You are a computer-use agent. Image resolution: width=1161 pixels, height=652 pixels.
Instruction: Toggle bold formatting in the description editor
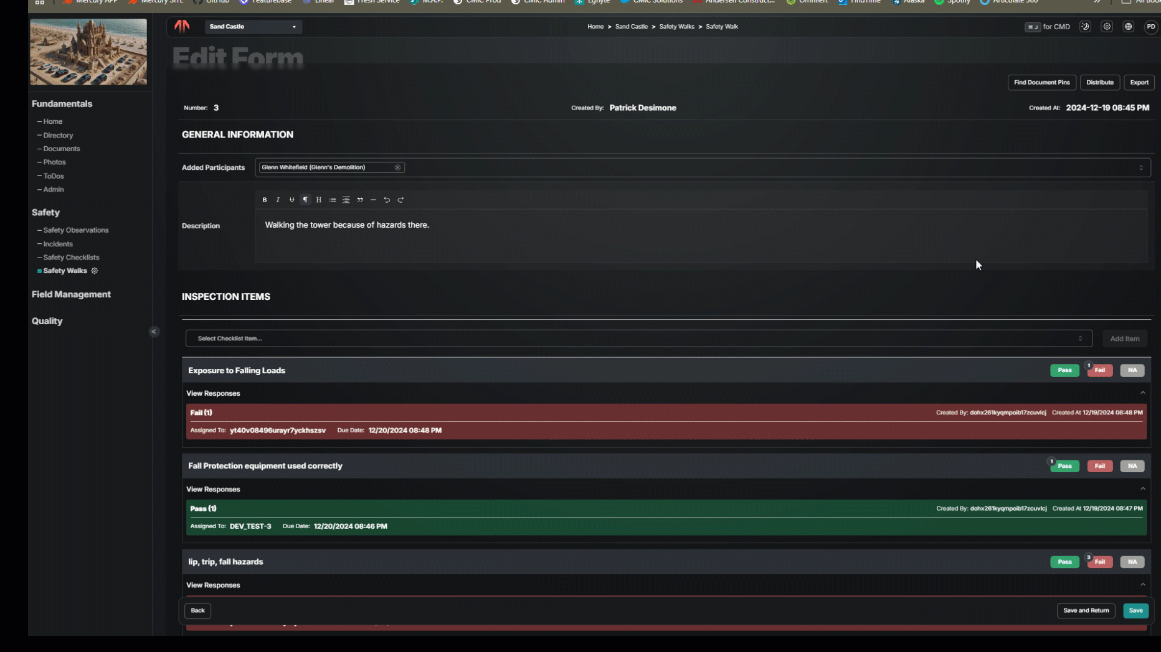[265, 200]
